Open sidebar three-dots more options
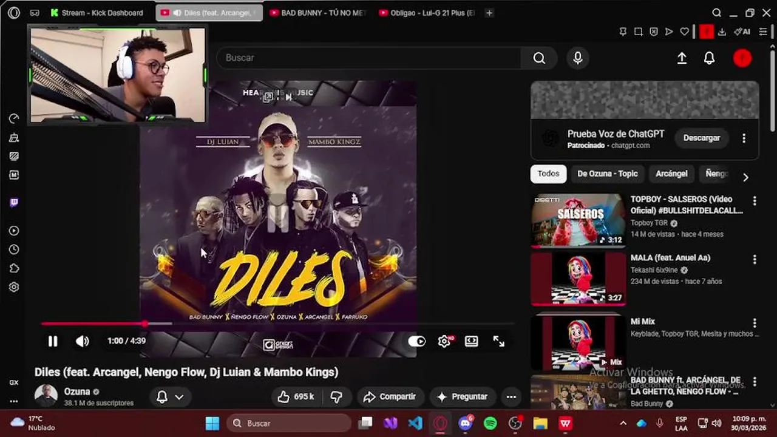 click(x=14, y=401)
